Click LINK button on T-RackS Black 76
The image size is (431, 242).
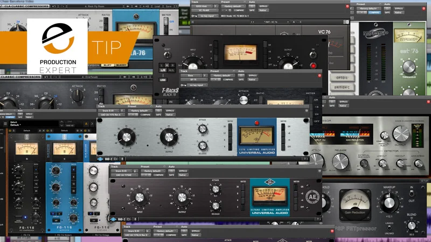coord(163,80)
